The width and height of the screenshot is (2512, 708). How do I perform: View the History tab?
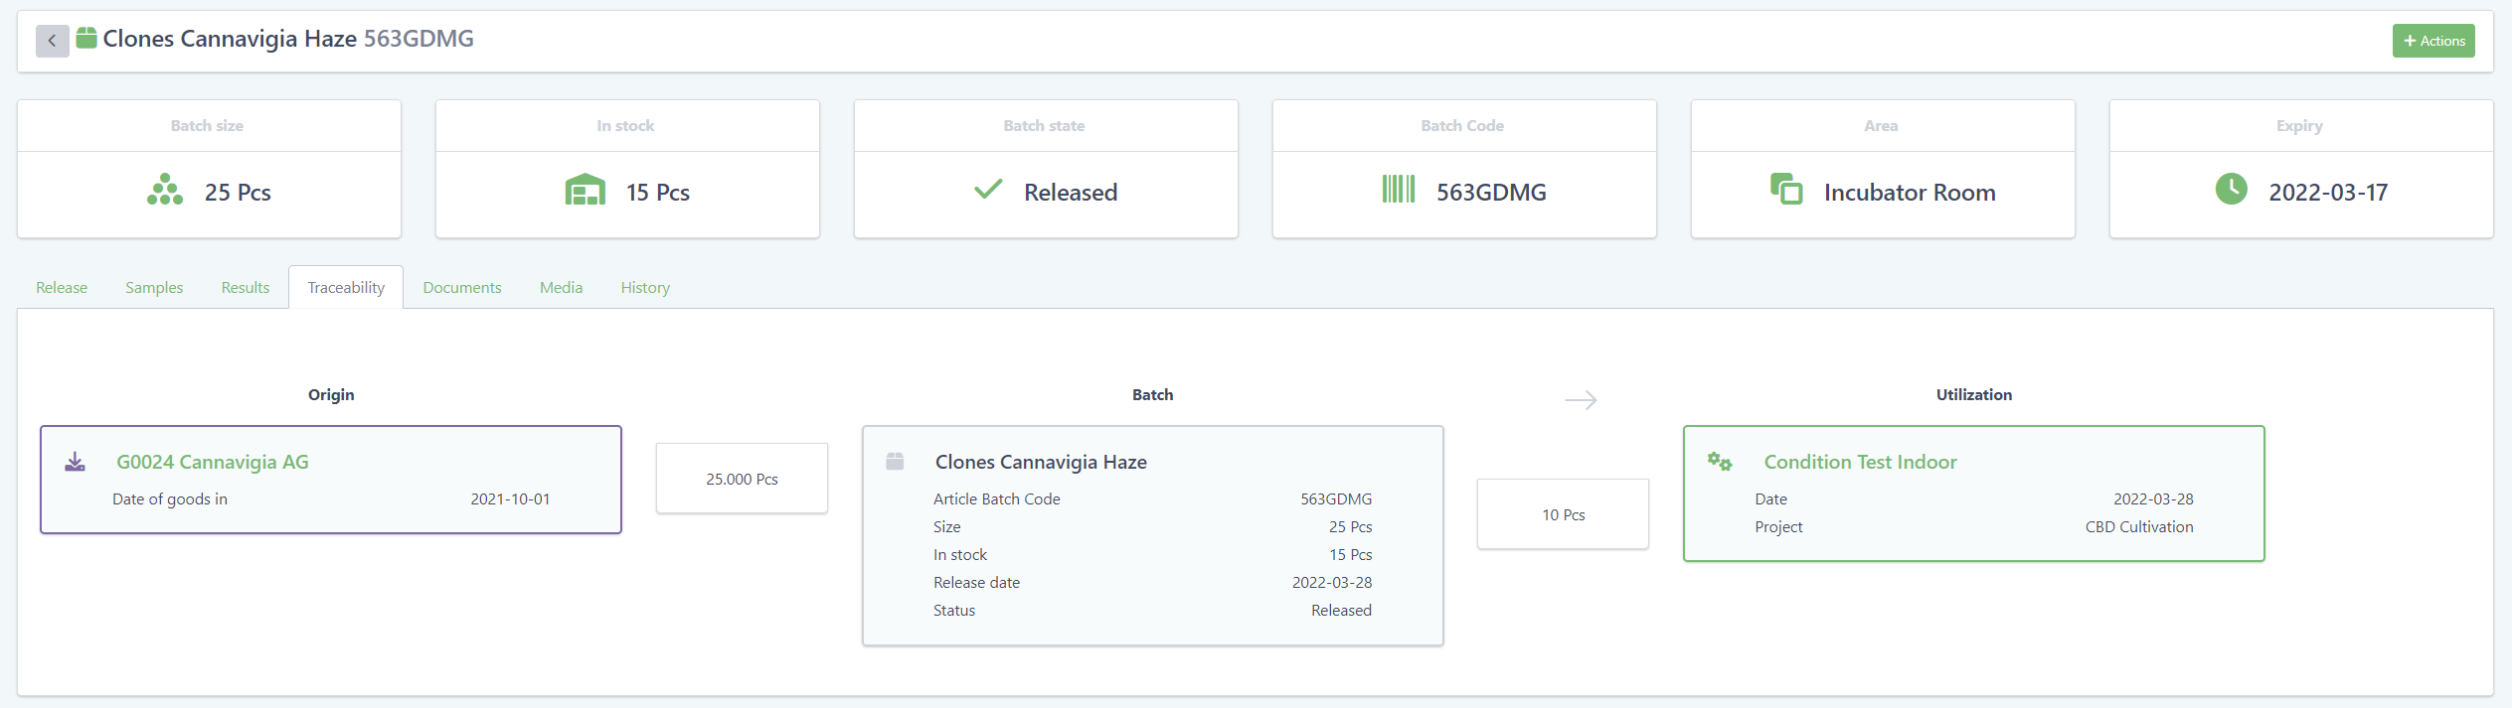pos(645,288)
